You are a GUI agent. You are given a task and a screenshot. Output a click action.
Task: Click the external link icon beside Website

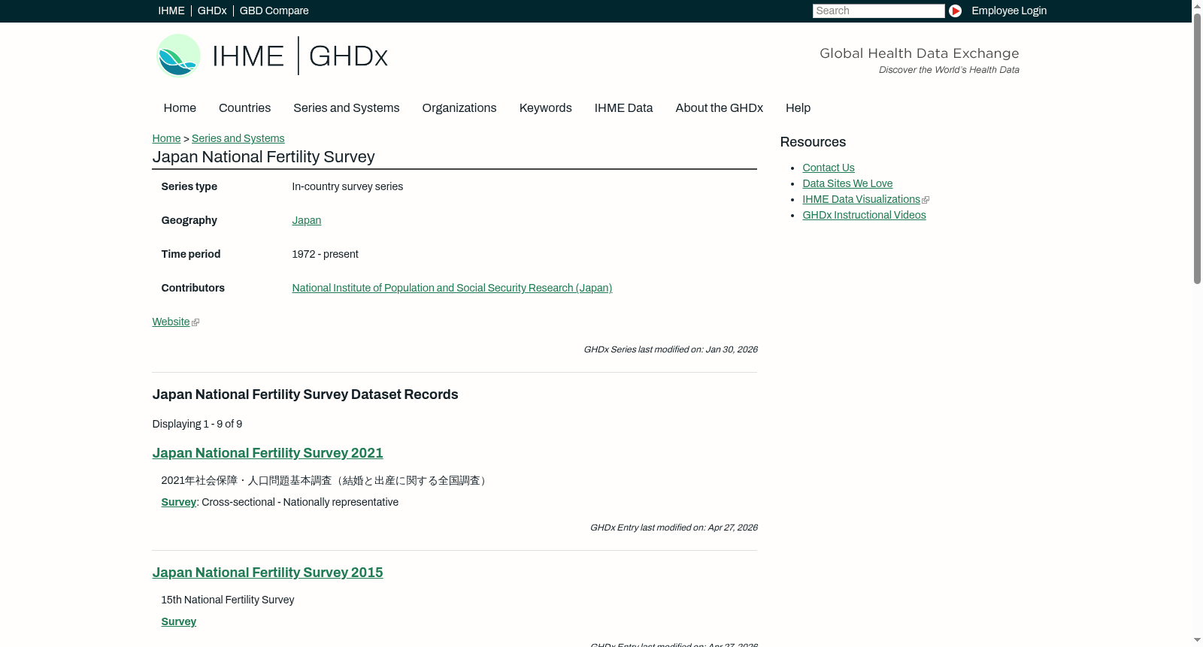195,322
